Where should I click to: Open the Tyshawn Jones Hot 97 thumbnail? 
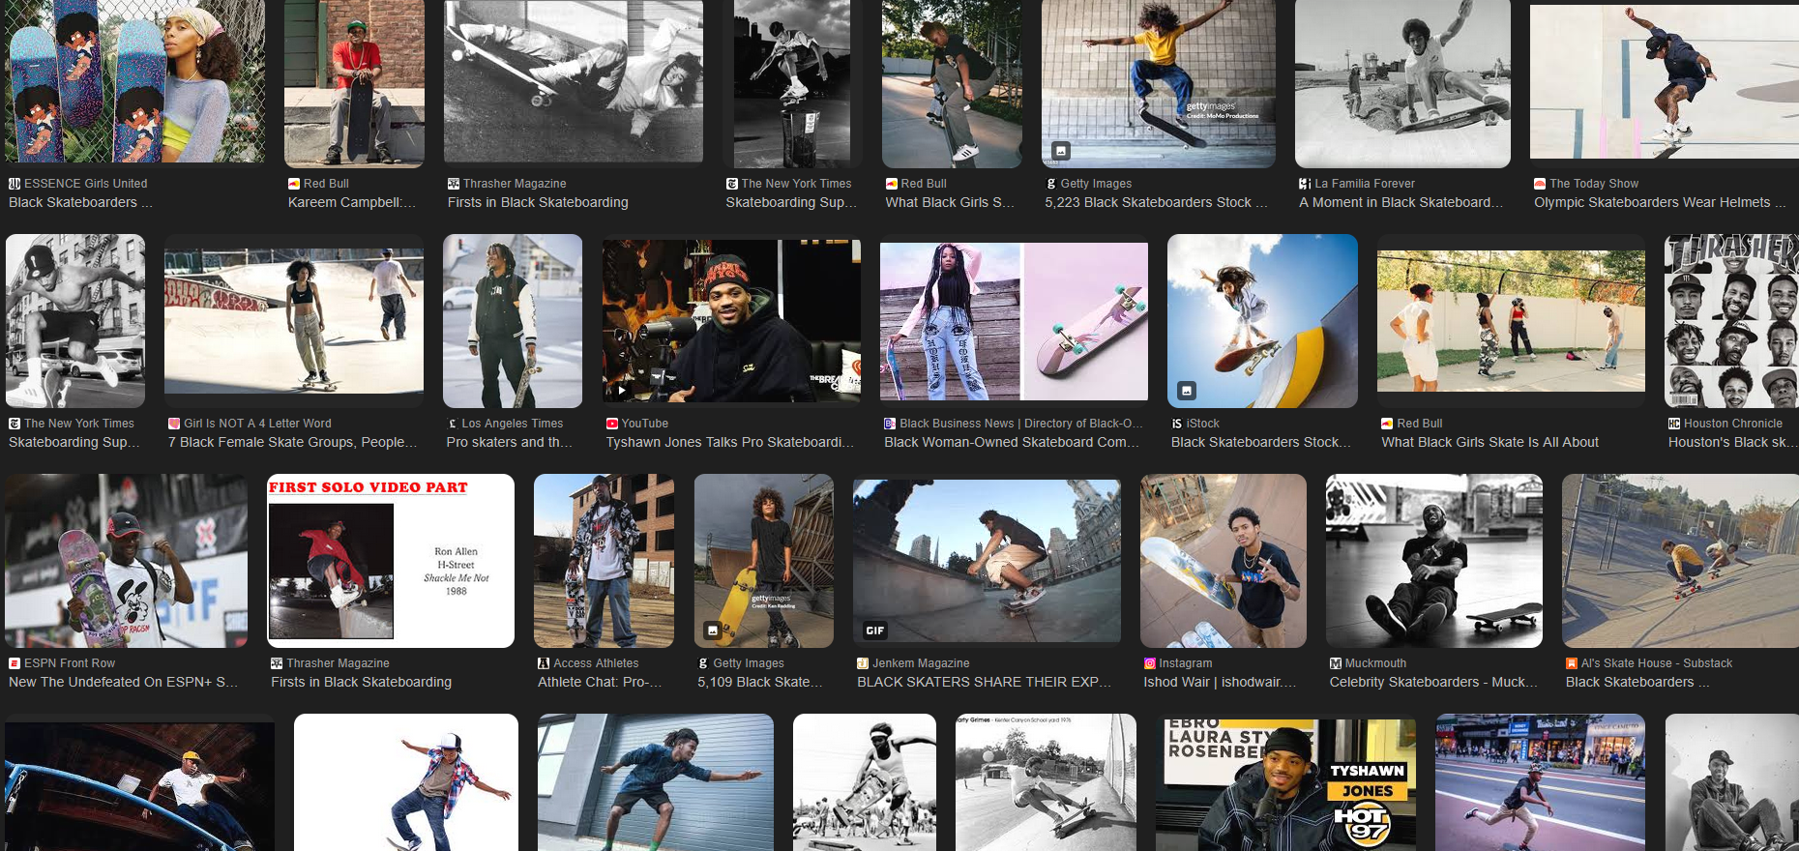pos(1285,783)
